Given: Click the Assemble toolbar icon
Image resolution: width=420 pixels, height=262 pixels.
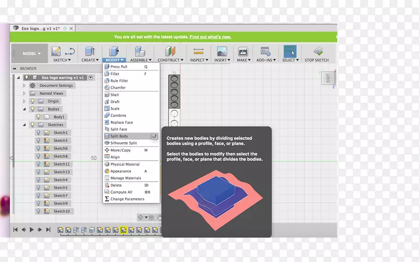Looking at the screenshot, I should click(140, 51).
